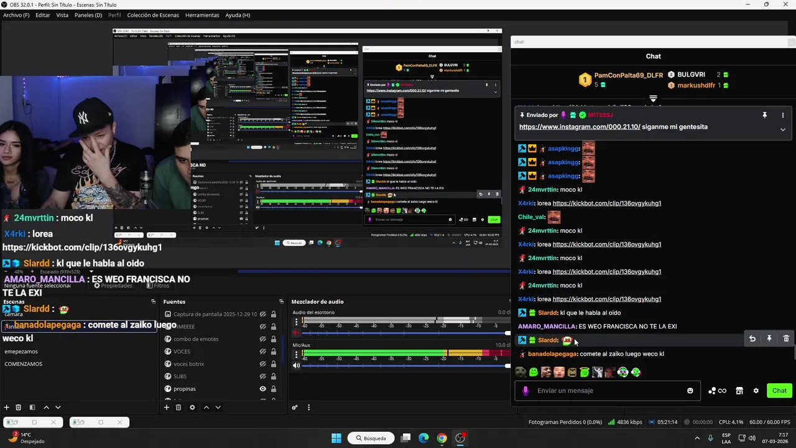Screen dimensions: 796x448
Task: Click the Propiedades button under preview
Action: [x=113, y=286]
